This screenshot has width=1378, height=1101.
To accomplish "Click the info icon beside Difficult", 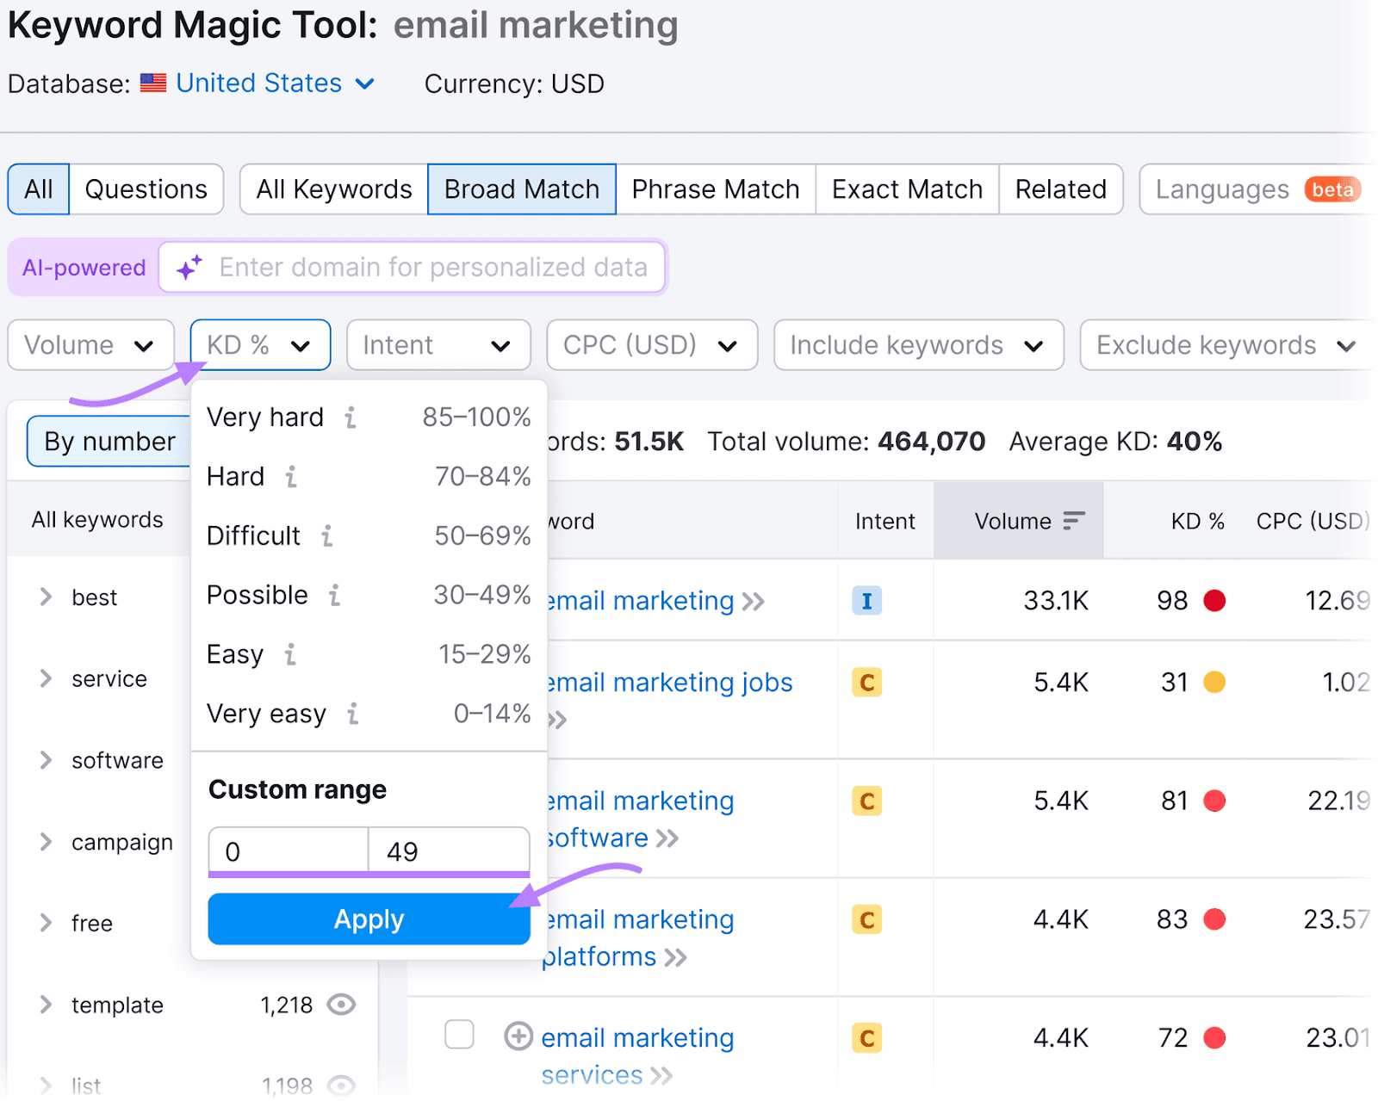I will (x=327, y=536).
